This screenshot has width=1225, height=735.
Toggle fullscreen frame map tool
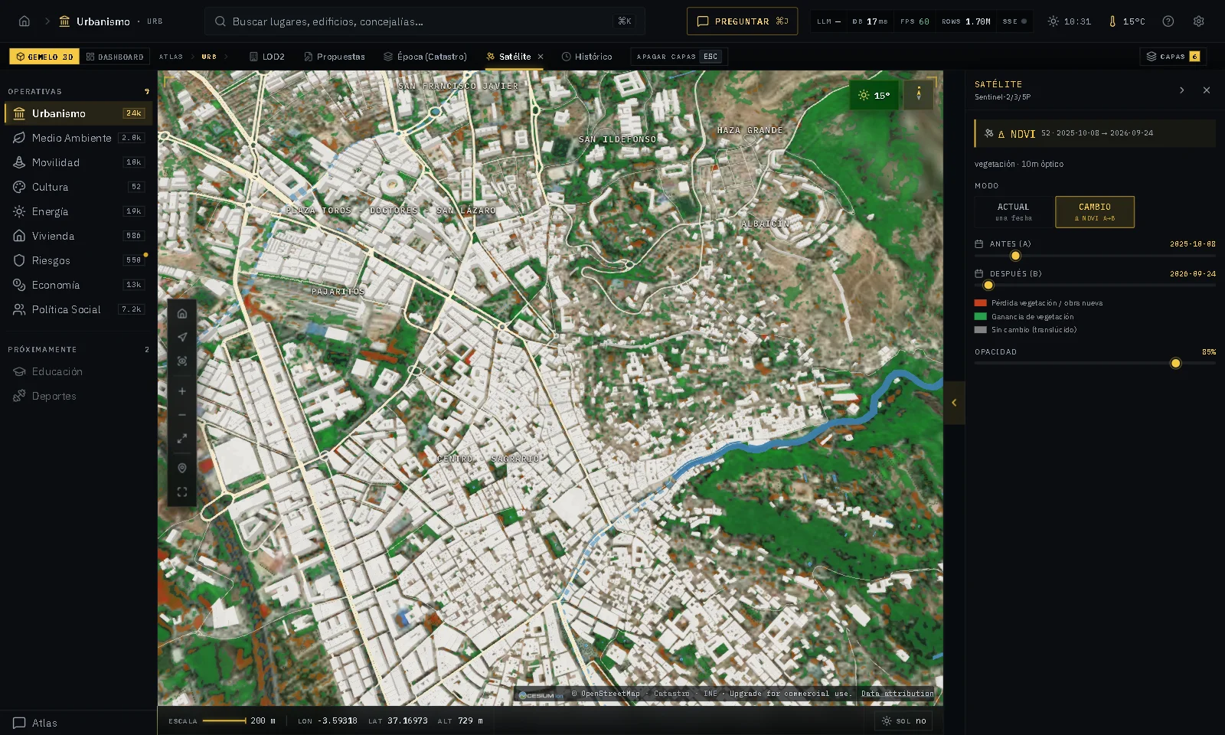[182, 492]
